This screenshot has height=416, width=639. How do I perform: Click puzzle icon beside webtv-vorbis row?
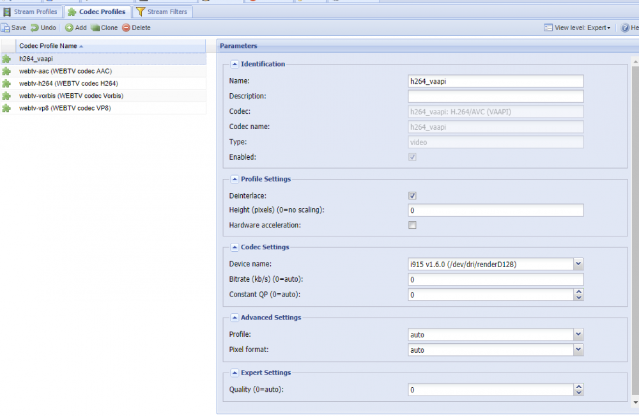click(x=6, y=96)
